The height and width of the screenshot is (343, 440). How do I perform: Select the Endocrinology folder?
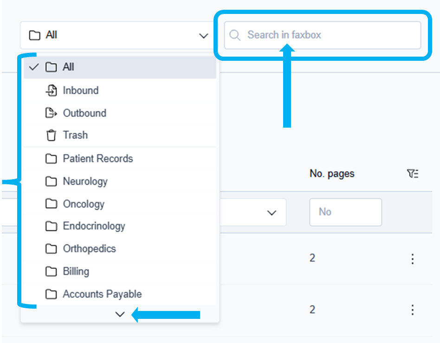(94, 227)
